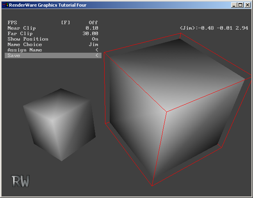Click the Near Clip value 0.10
This screenshot has height=198, width=253.
(92, 28)
